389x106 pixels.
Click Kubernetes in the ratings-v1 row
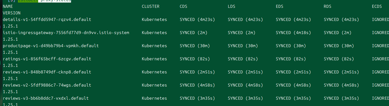(154, 59)
